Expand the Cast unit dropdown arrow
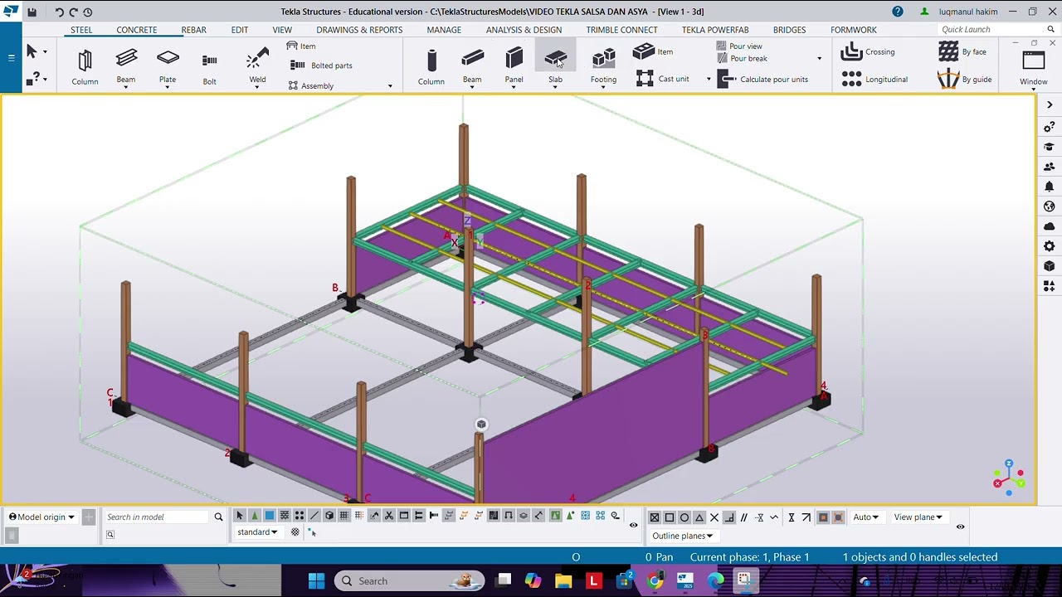Screen dimensions: 1062x597 coord(709,80)
